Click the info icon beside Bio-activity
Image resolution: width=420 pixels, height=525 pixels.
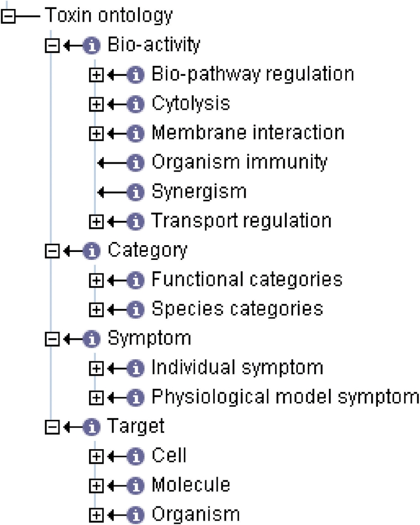click(x=92, y=45)
